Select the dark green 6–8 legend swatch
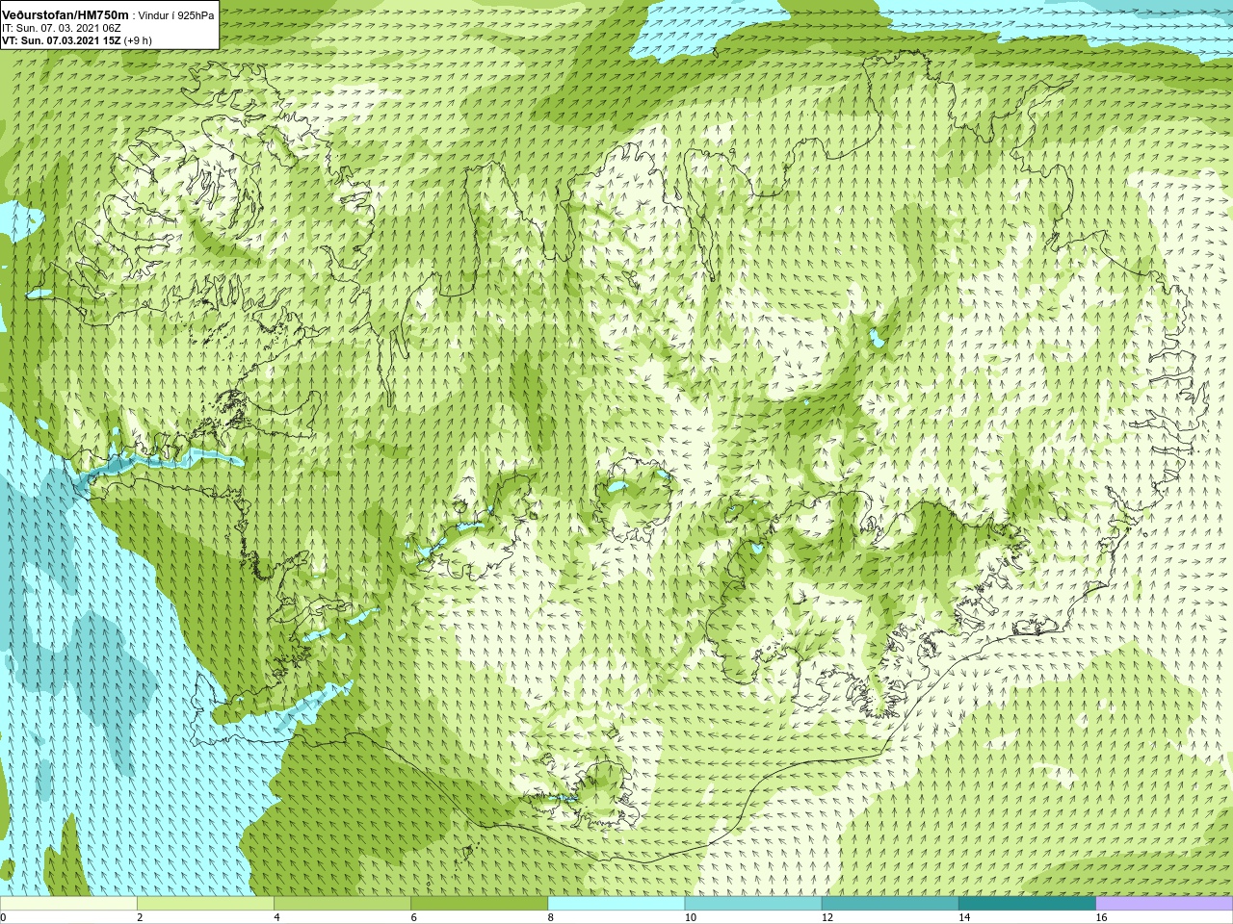 point(479,904)
